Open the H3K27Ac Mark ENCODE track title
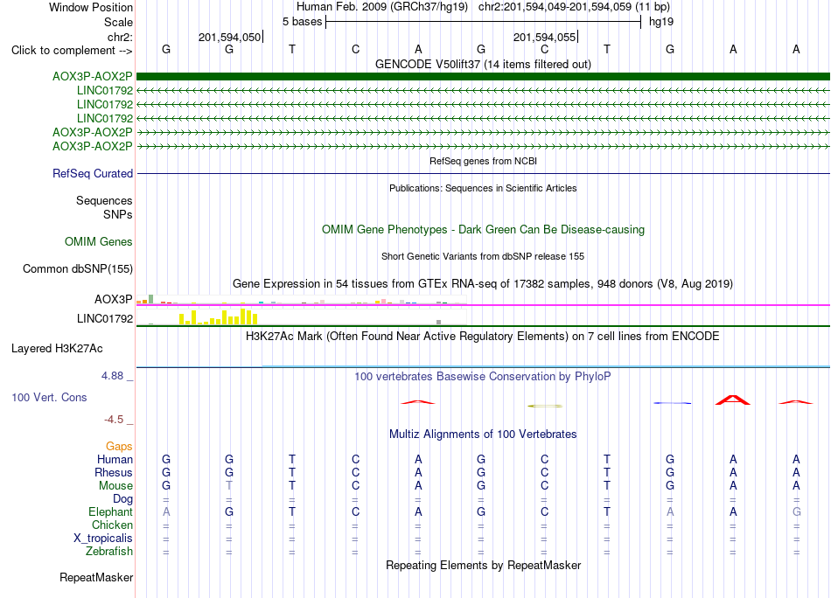Viewport: 831px width, 598px height. (x=483, y=336)
